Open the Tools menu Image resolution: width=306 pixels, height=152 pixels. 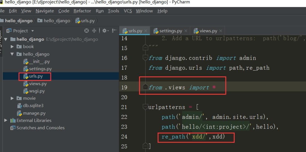pyautogui.click(x=113, y=11)
